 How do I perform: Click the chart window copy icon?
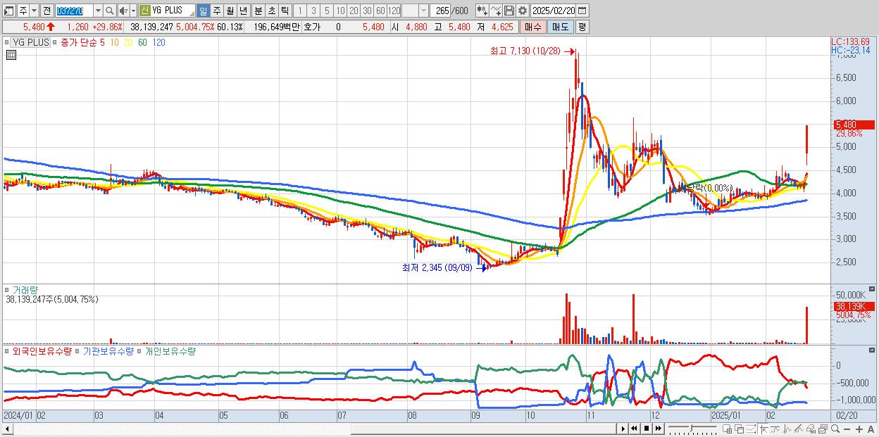click(823, 429)
